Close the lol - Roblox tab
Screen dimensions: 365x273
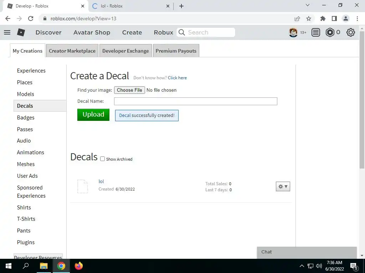pyautogui.click(x=168, y=6)
